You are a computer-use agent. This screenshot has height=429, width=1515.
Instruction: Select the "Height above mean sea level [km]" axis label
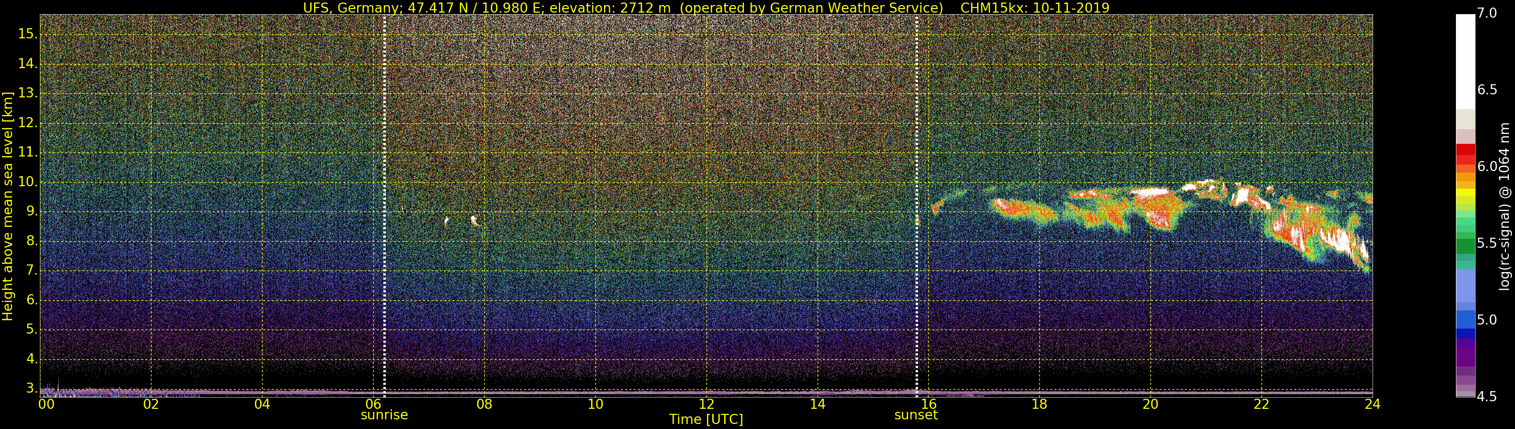(x=8, y=206)
